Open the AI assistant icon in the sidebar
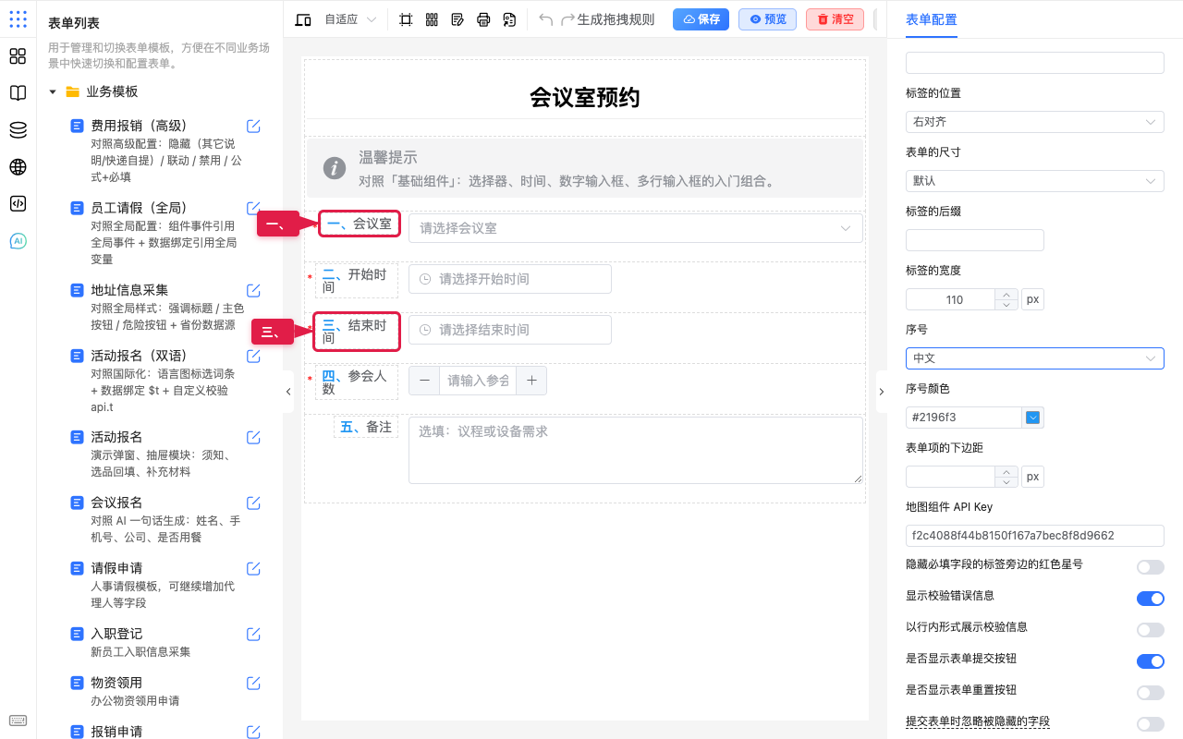Viewport: 1183px width, 739px height. coord(18,241)
